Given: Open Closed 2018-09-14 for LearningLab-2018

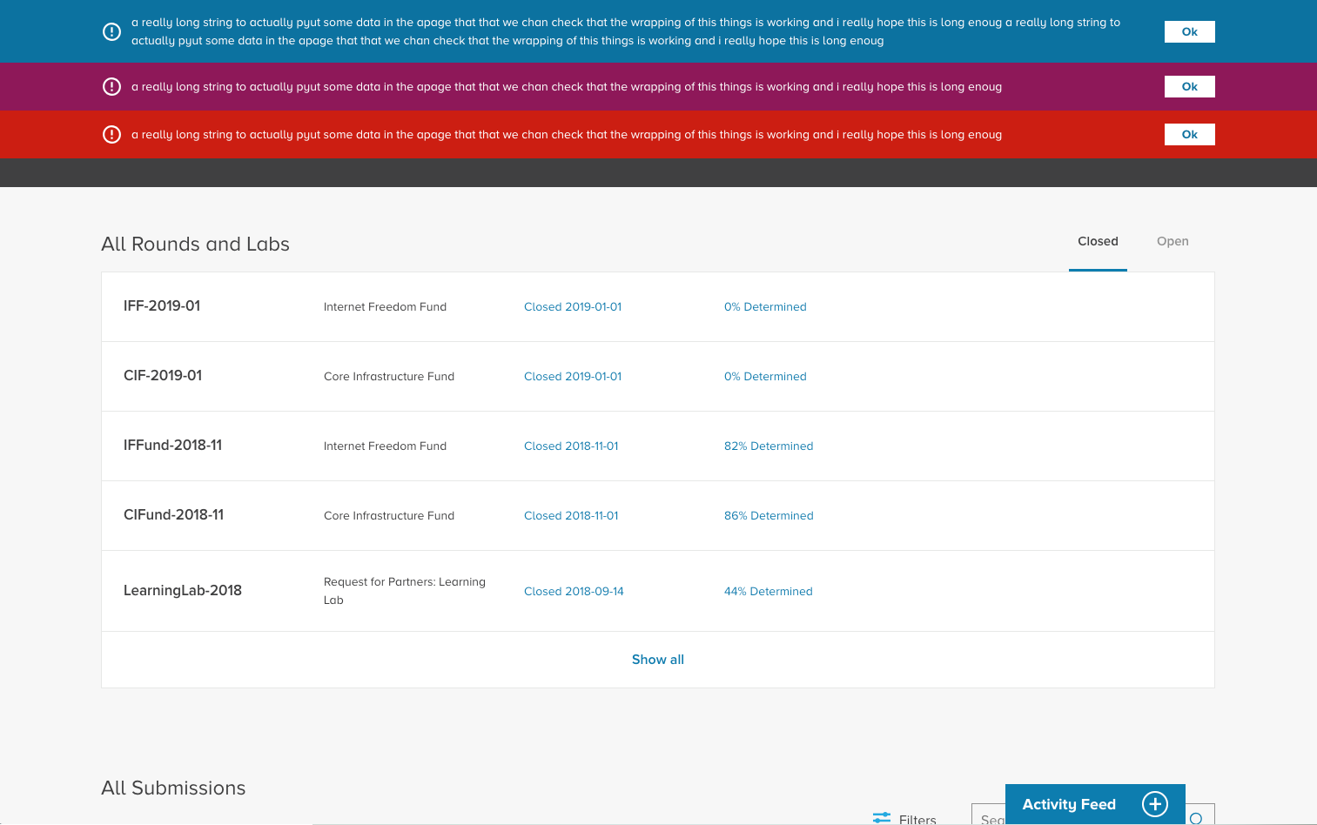Looking at the screenshot, I should click(x=573, y=591).
